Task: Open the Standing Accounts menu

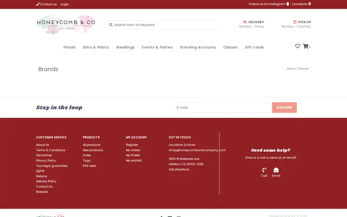Action: click(x=198, y=47)
